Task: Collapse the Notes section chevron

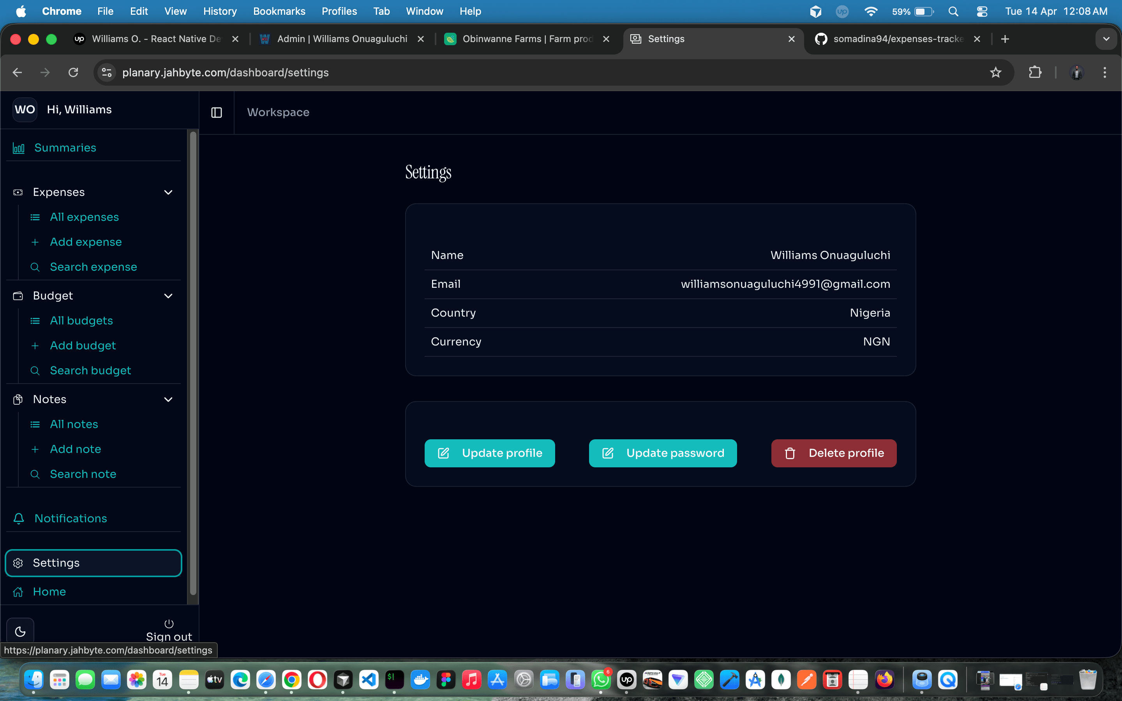Action: pos(168,399)
